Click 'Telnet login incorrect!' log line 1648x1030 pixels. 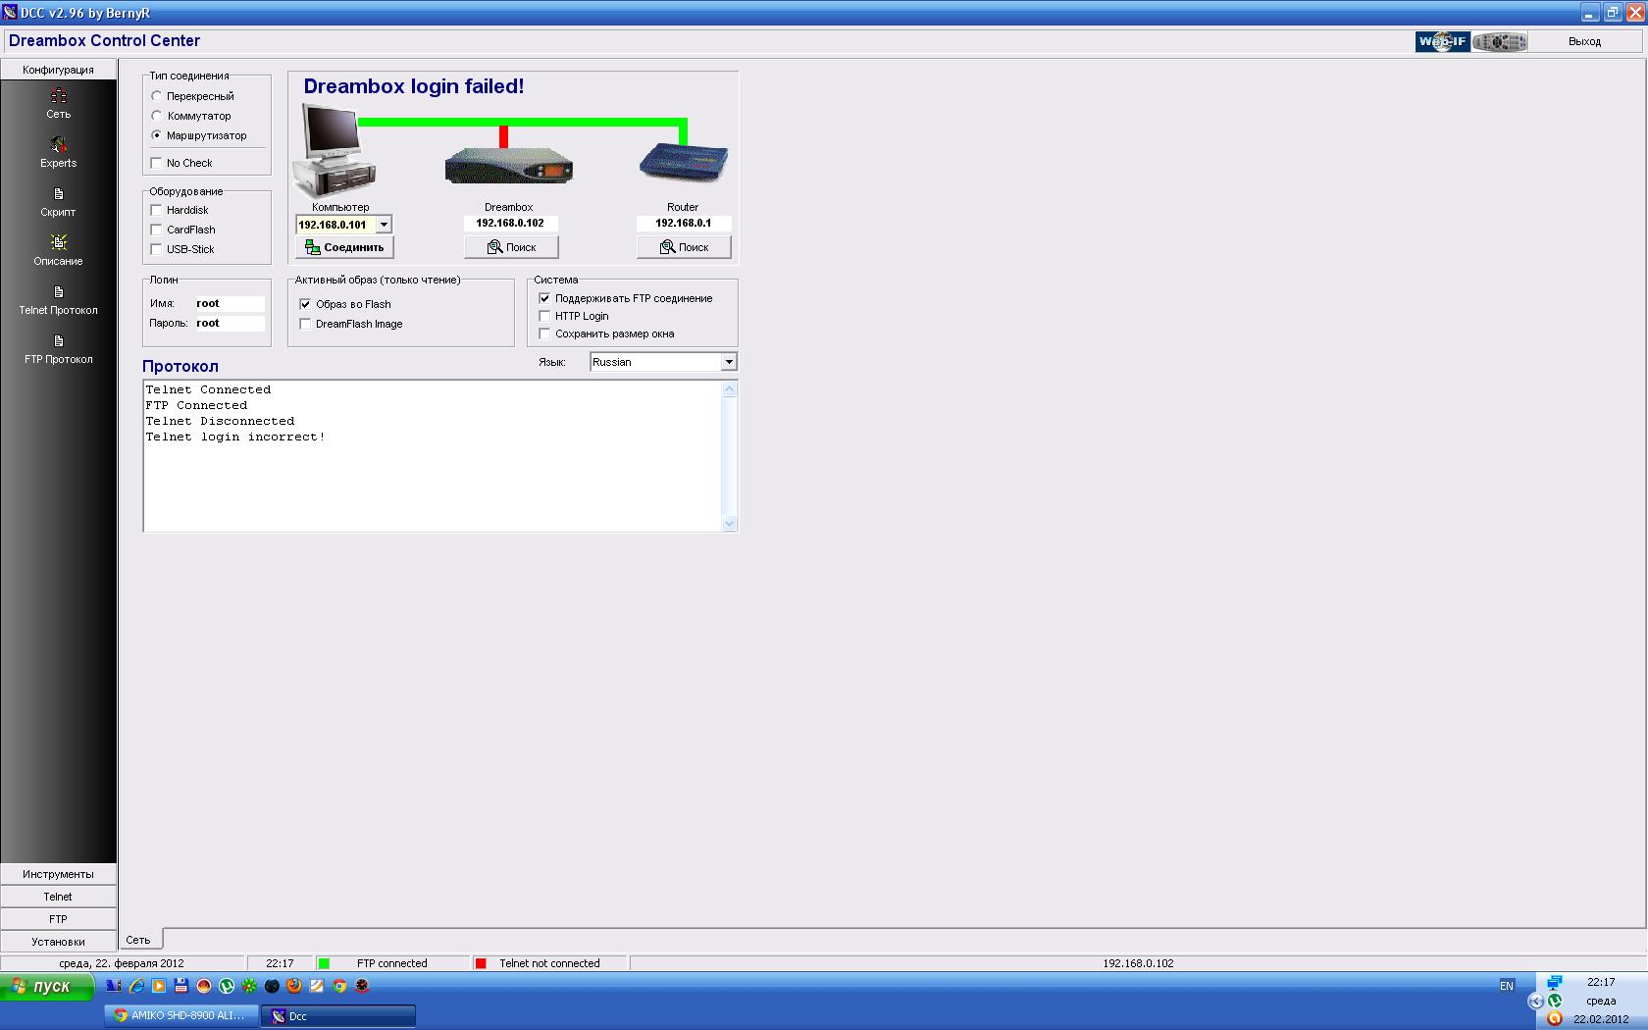235,438
